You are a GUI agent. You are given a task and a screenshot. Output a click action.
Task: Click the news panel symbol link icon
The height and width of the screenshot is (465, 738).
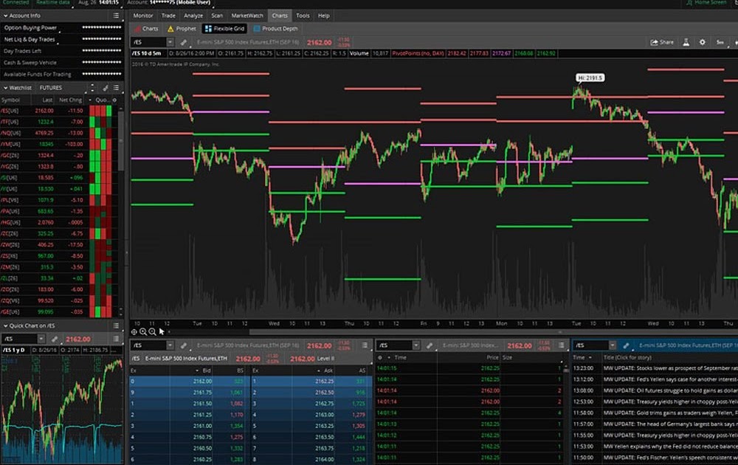point(626,345)
